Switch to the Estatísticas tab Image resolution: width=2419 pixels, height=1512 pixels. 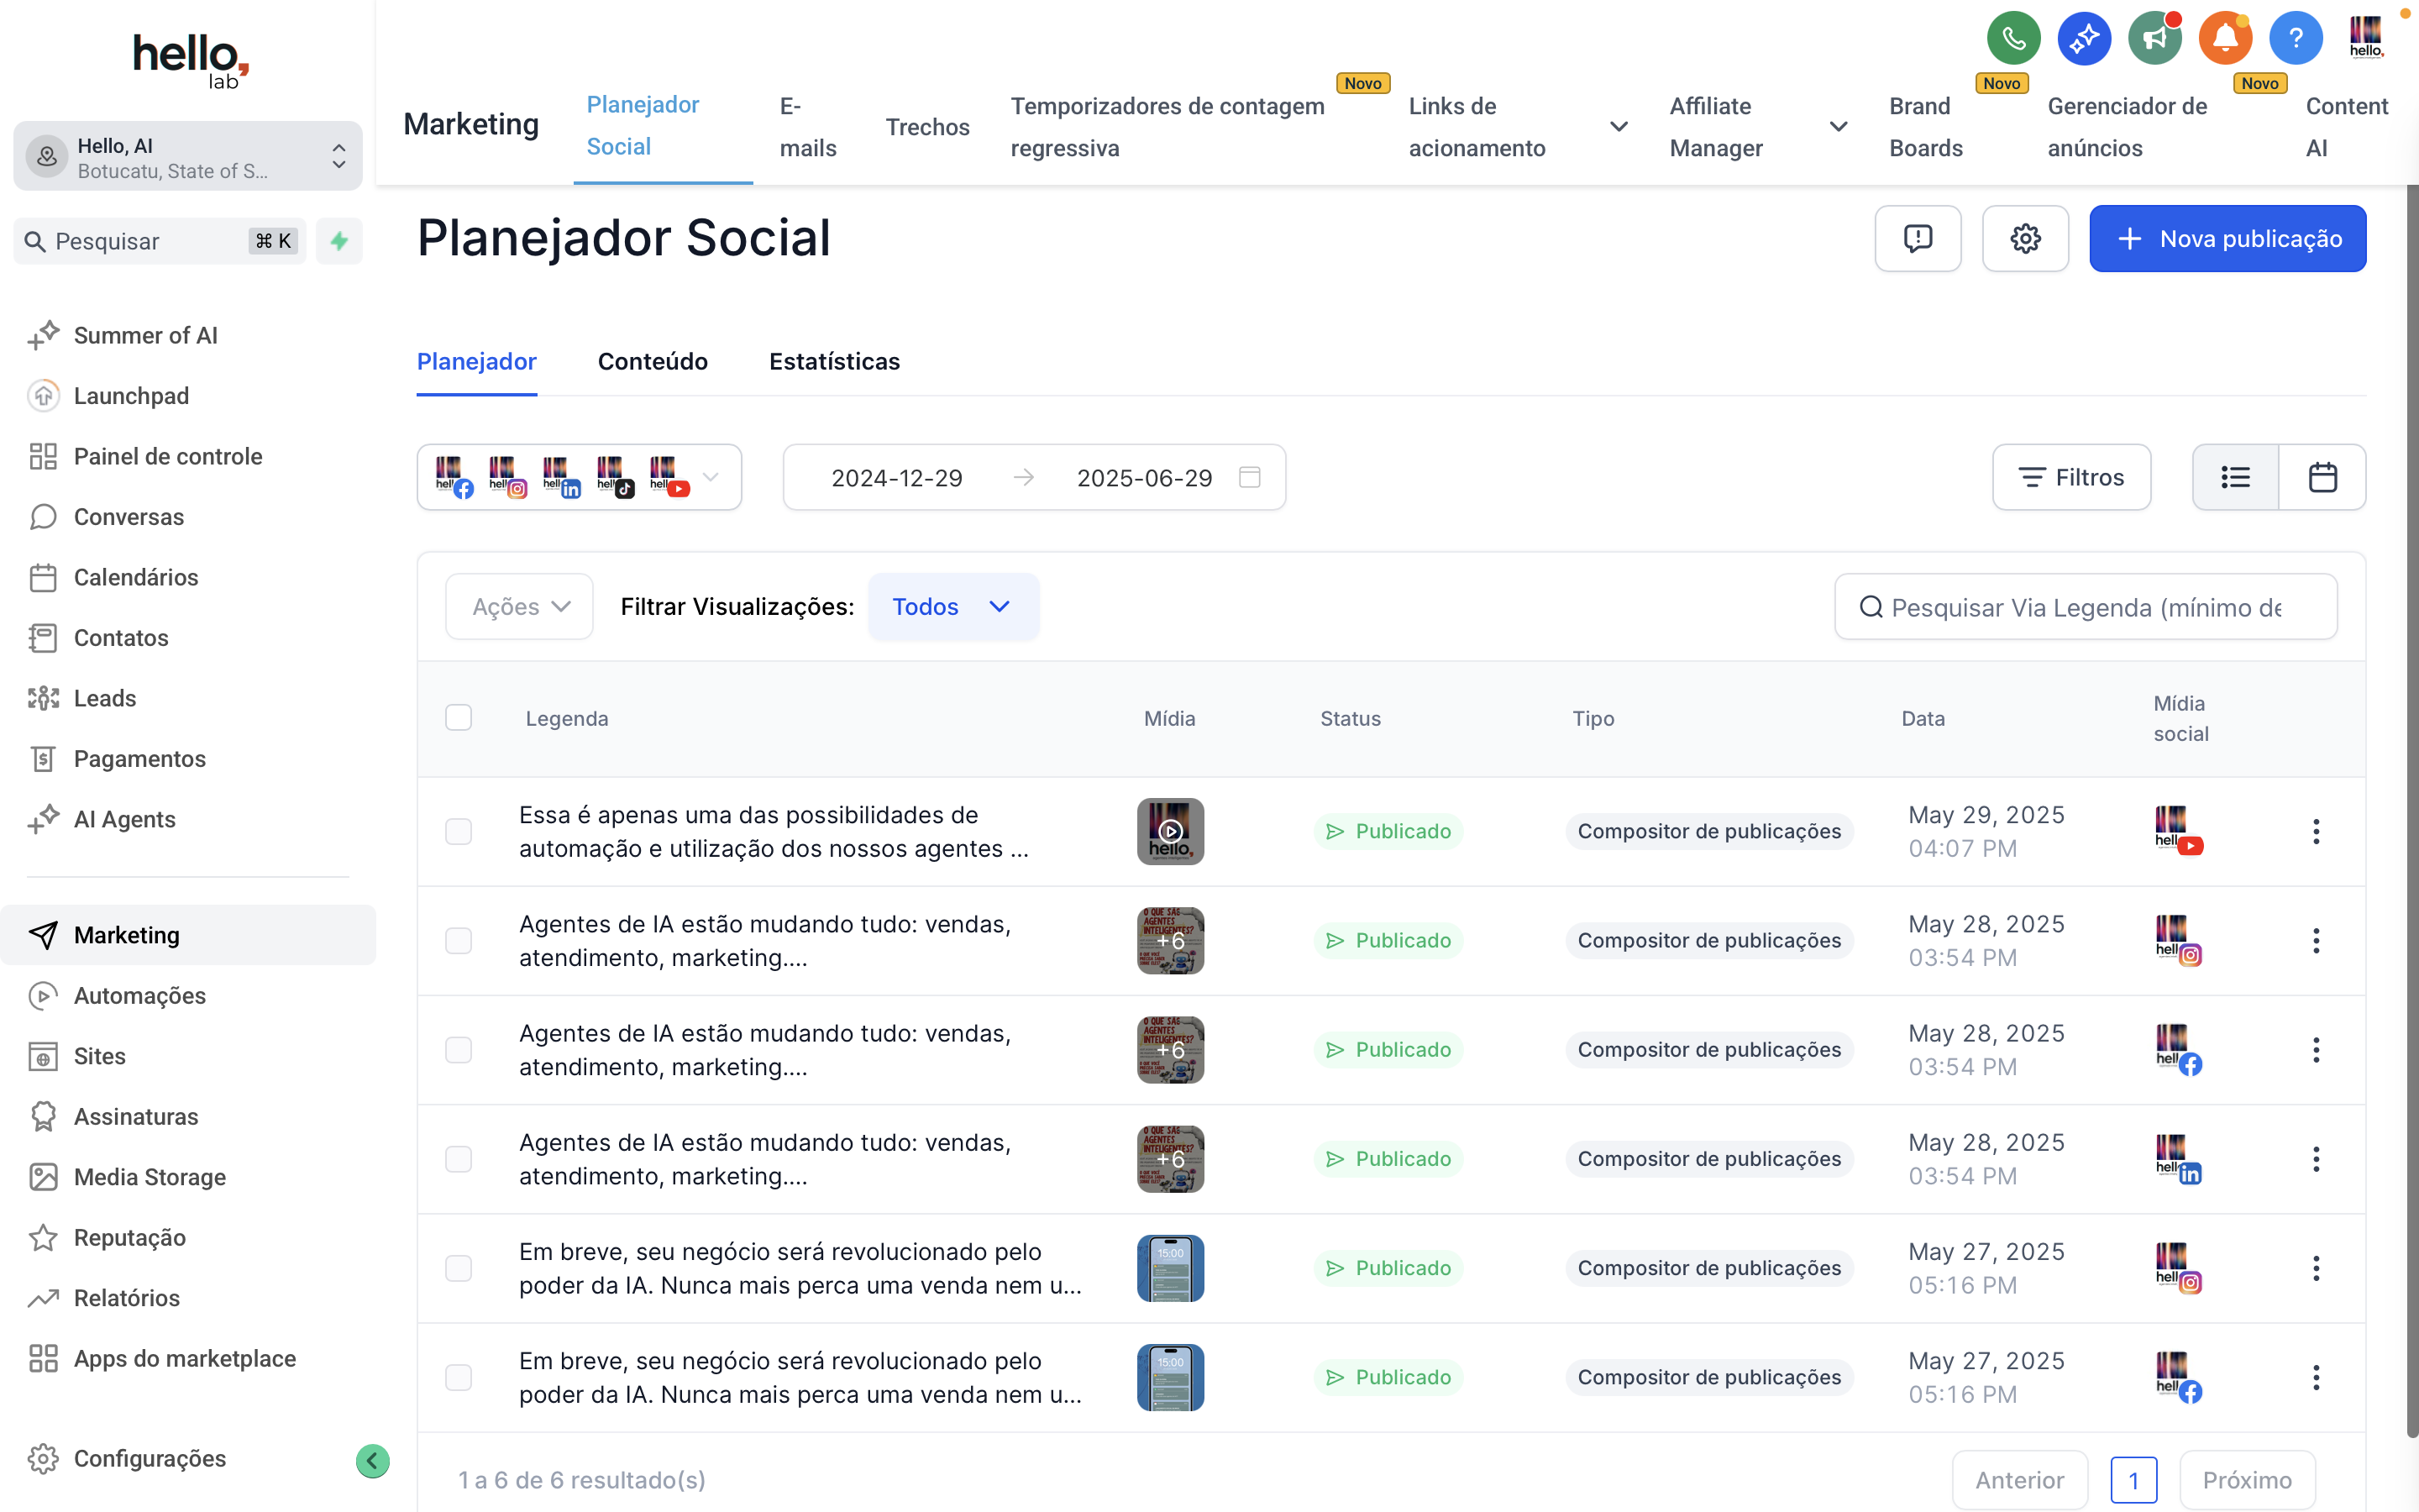pos(834,361)
